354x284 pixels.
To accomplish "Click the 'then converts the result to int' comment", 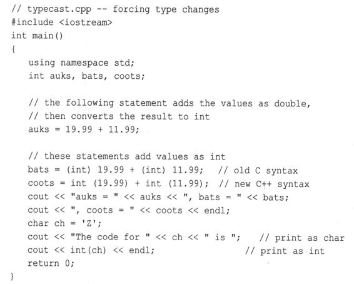I will [119, 116].
